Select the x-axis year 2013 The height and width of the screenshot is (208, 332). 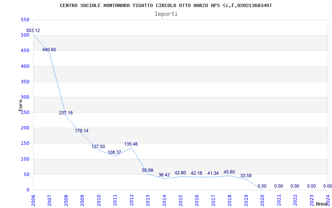[148, 200]
